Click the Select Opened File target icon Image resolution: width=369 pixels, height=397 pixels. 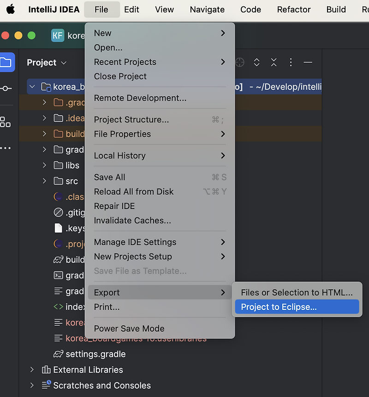[239, 62]
